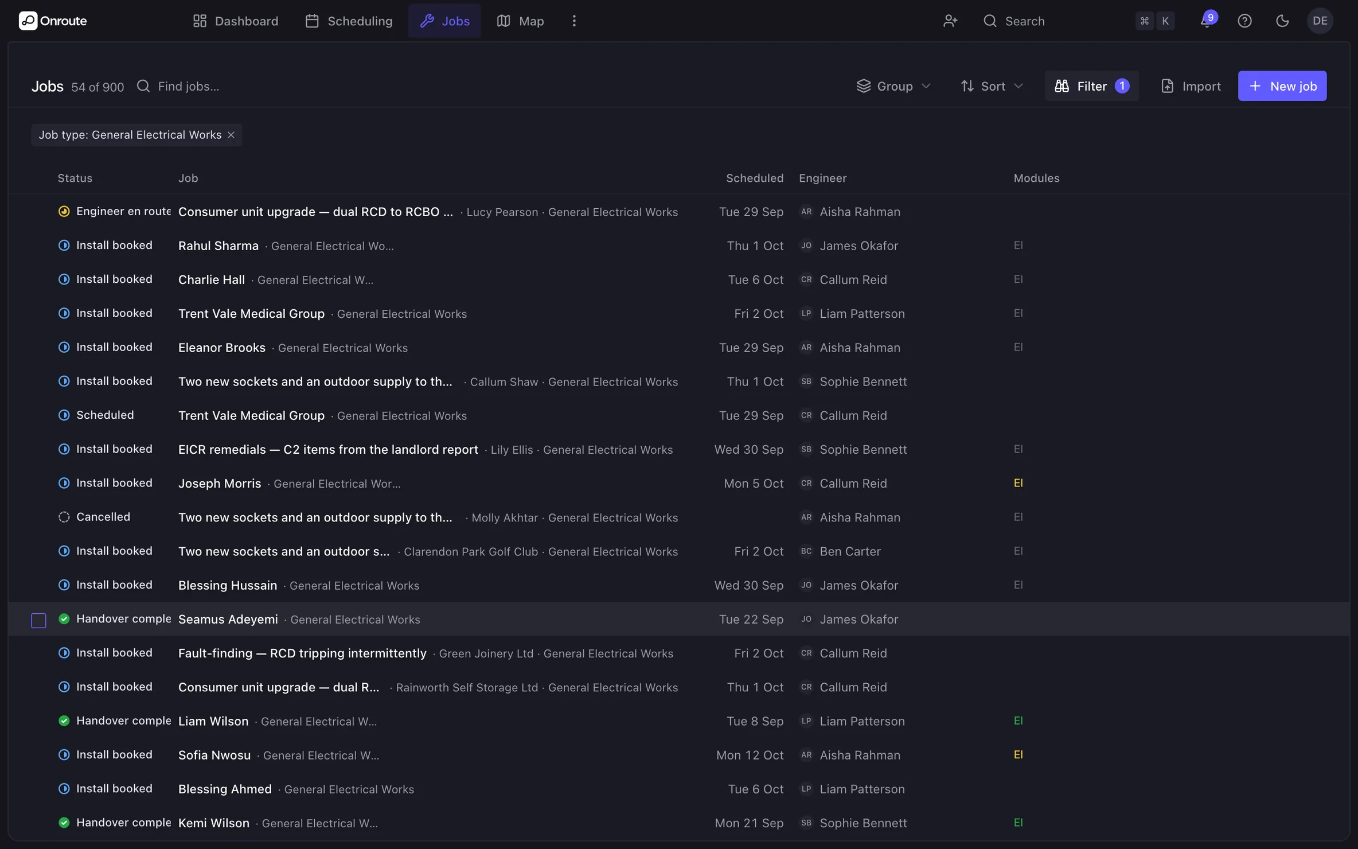Click the Onroute logo

click(x=53, y=21)
